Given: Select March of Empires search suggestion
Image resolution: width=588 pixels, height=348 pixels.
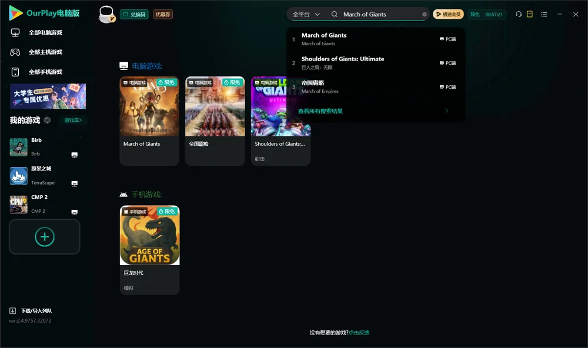Looking at the screenshot, I should pyautogui.click(x=375, y=86).
